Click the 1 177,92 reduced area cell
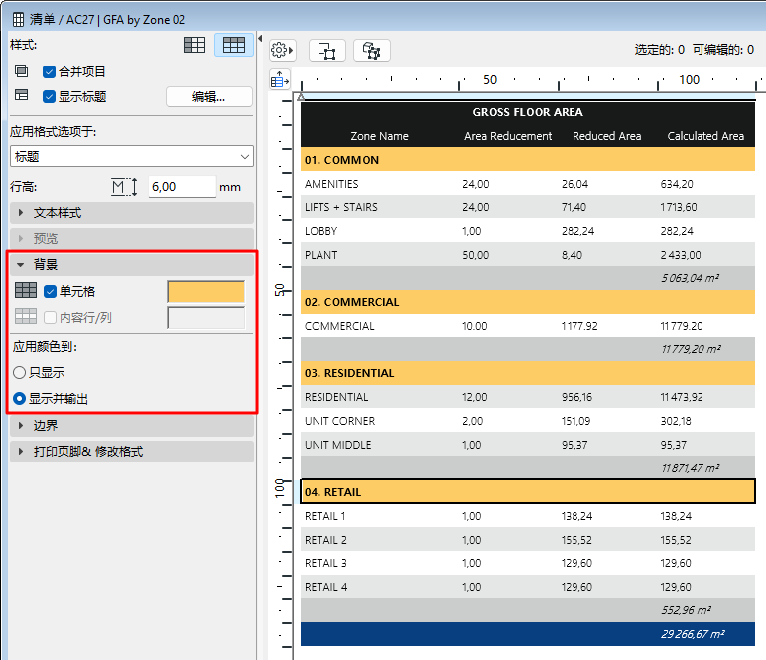Screen dimensions: 766x660 pos(579,325)
